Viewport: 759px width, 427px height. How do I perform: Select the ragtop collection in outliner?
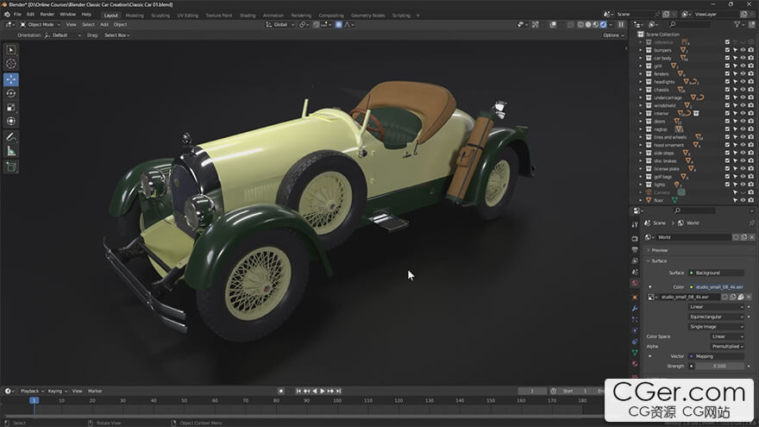pos(662,129)
